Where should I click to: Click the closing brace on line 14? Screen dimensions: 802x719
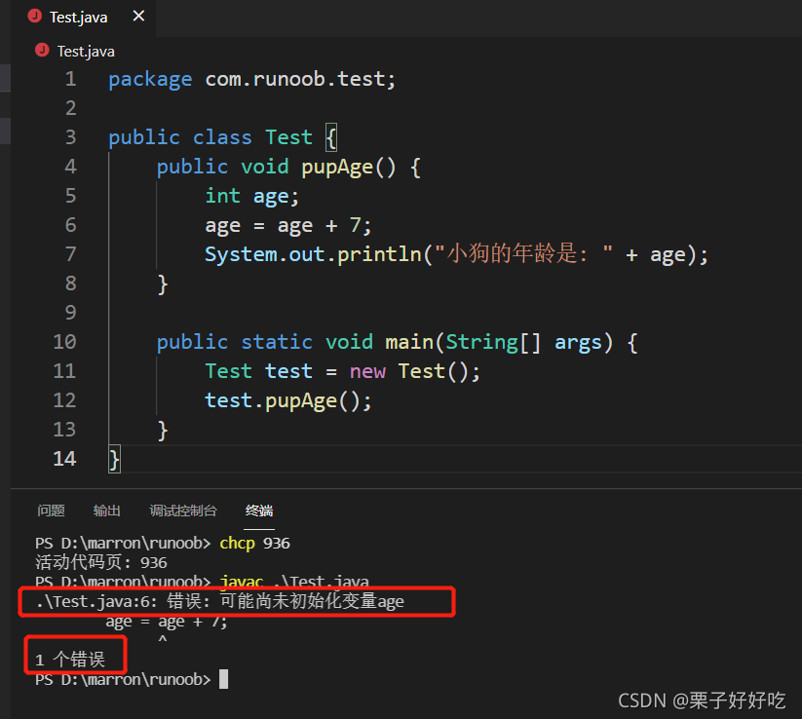click(114, 459)
